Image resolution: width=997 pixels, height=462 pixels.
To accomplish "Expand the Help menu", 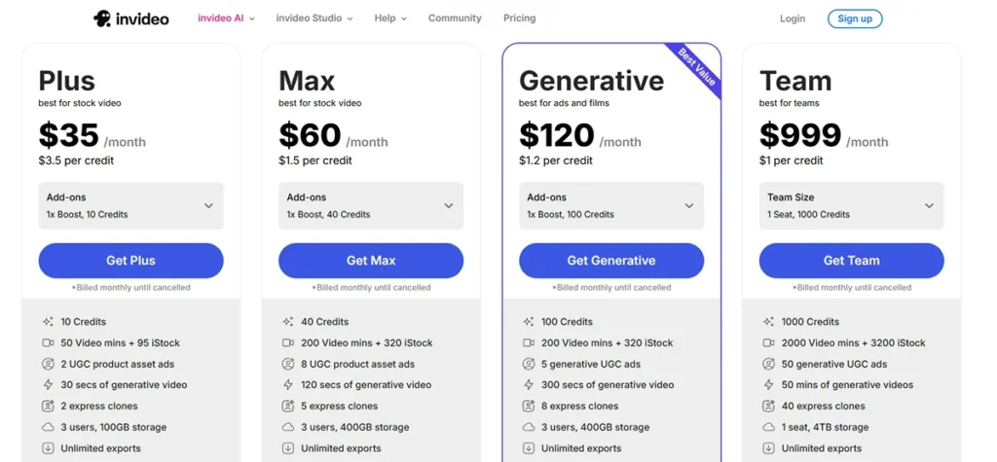I will tap(390, 18).
